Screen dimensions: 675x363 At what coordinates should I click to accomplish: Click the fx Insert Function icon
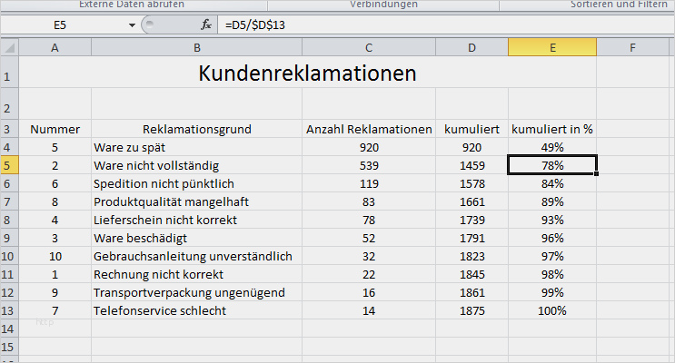[206, 25]
